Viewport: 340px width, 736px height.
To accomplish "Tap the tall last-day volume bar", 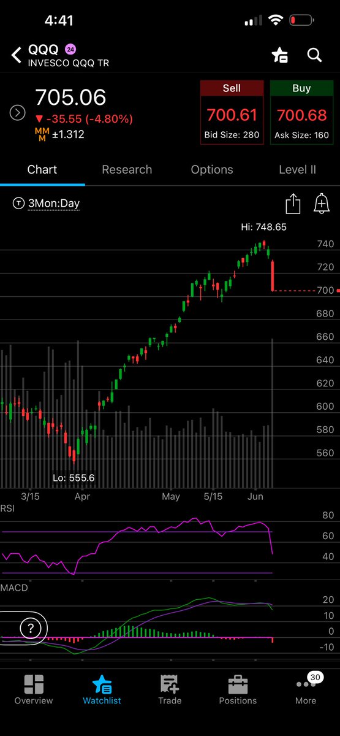I will tap(271, 413).
